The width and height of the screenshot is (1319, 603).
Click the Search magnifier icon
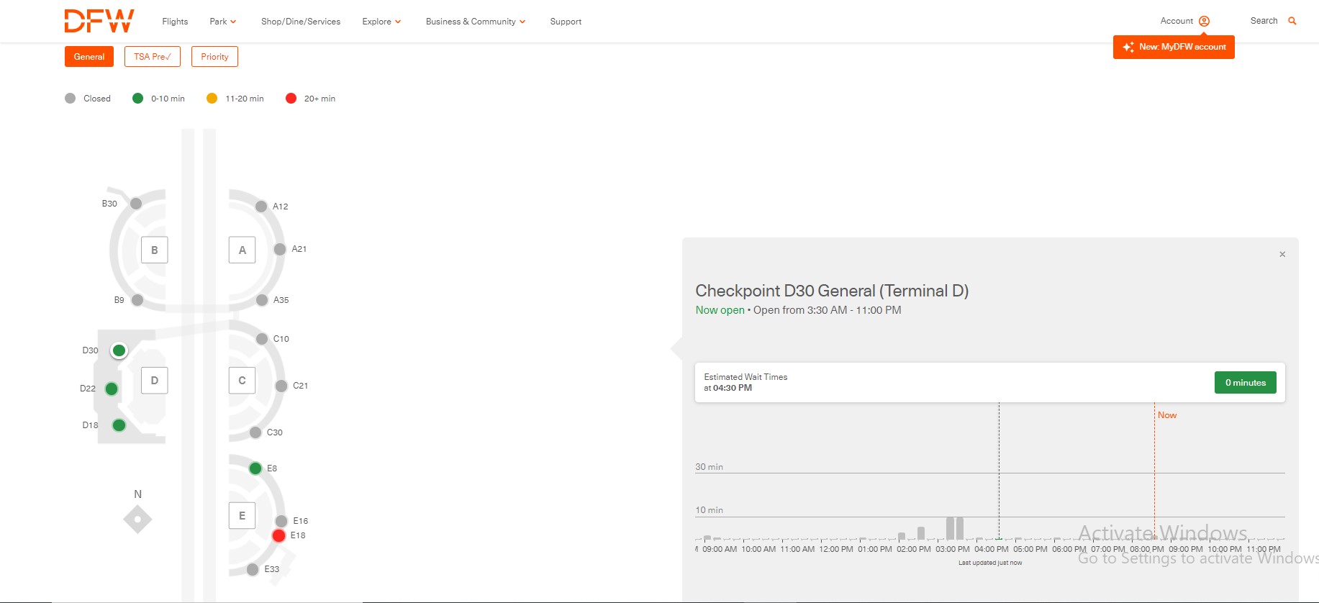(1292, 21)
